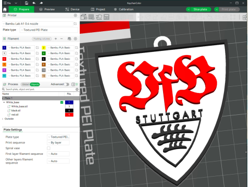Open filament 3 Bambu PLA Basic dropdown
The width and height of the screenshot is (250, 187).
[21, 54]
